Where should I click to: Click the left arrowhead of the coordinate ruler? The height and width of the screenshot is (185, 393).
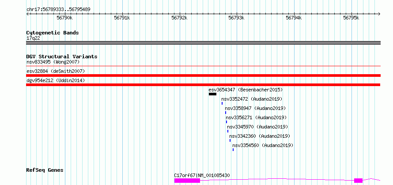[x=27, y=14]
